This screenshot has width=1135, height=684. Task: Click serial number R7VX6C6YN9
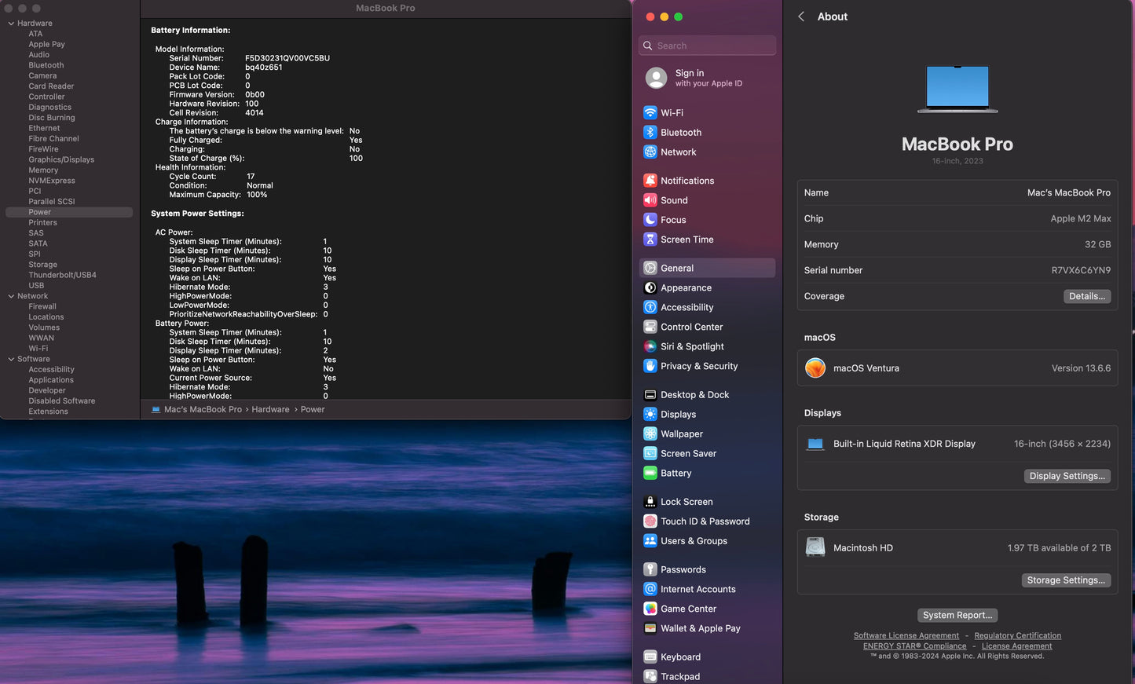pyautogui.click(x=1081, y=270)
